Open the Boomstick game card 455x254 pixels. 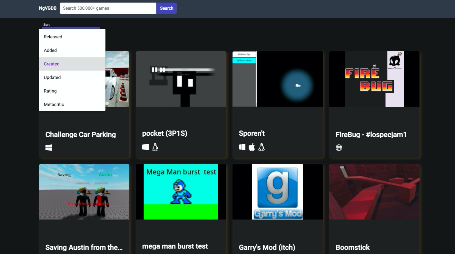[x=374, y=191]
